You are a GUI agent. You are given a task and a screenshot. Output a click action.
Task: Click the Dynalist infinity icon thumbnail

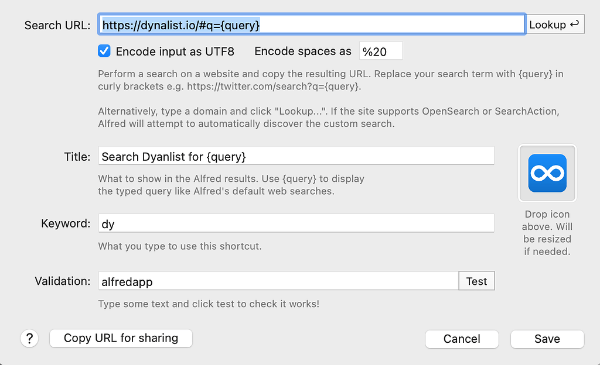(547, 173)
